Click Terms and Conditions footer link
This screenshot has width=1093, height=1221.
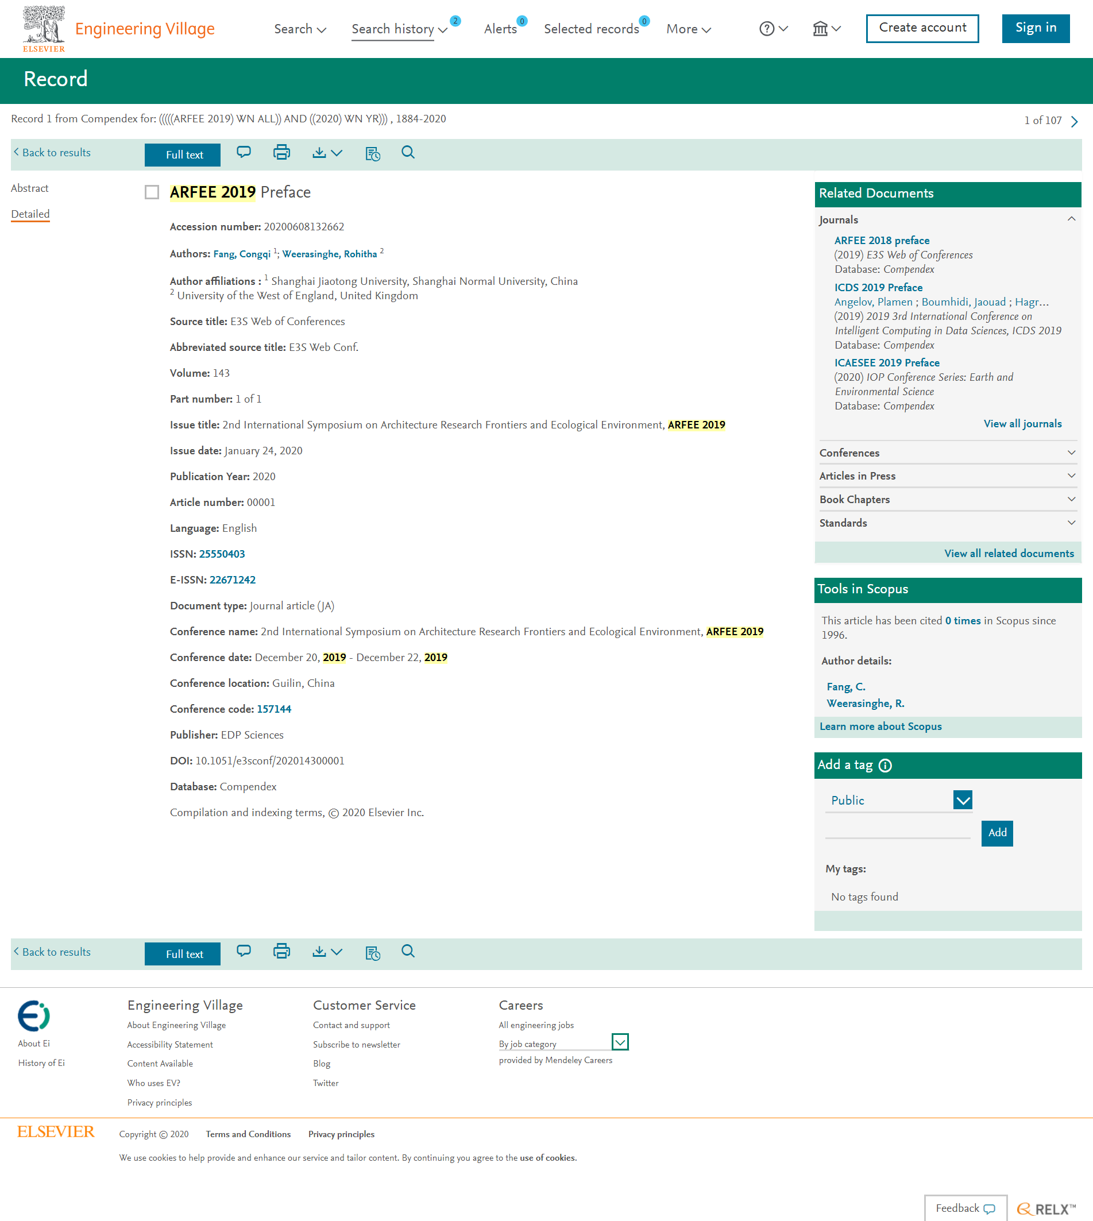(x=248, y=1134)
